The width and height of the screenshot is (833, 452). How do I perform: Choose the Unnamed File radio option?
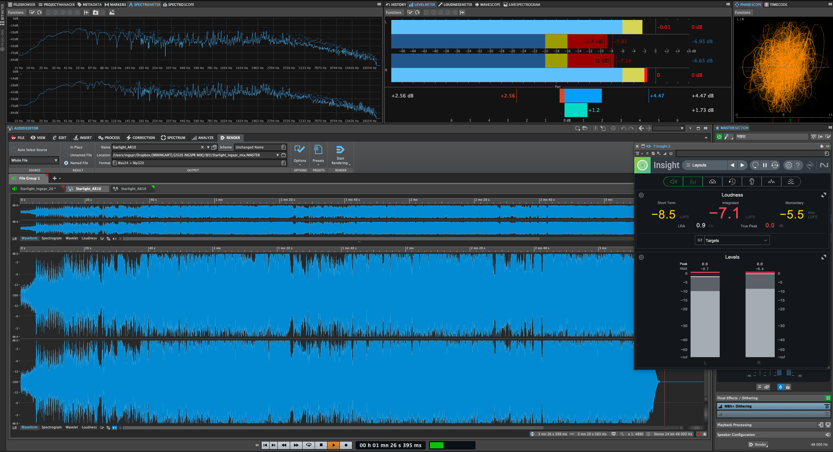tap(66, 155)
